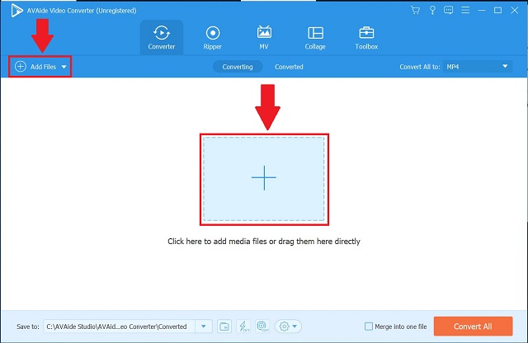The image size is (528, 343).
Task: Toggle the lightning acceleration option
Action: (245, 326)
